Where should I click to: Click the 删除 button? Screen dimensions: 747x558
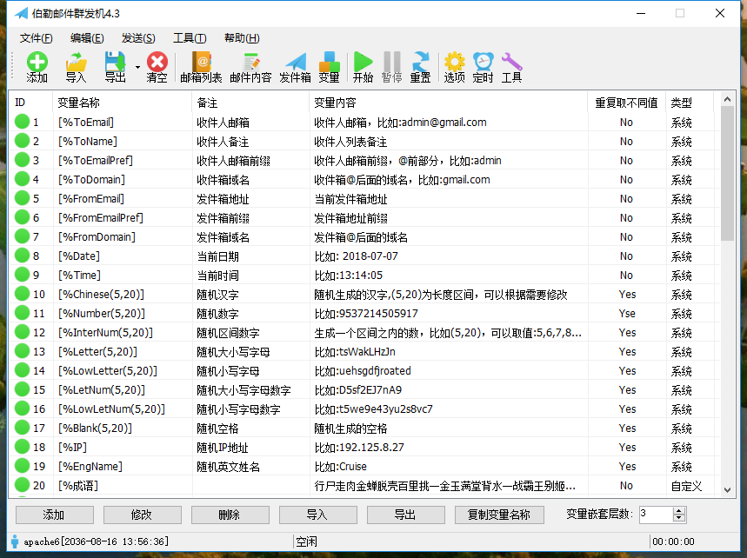230,515
